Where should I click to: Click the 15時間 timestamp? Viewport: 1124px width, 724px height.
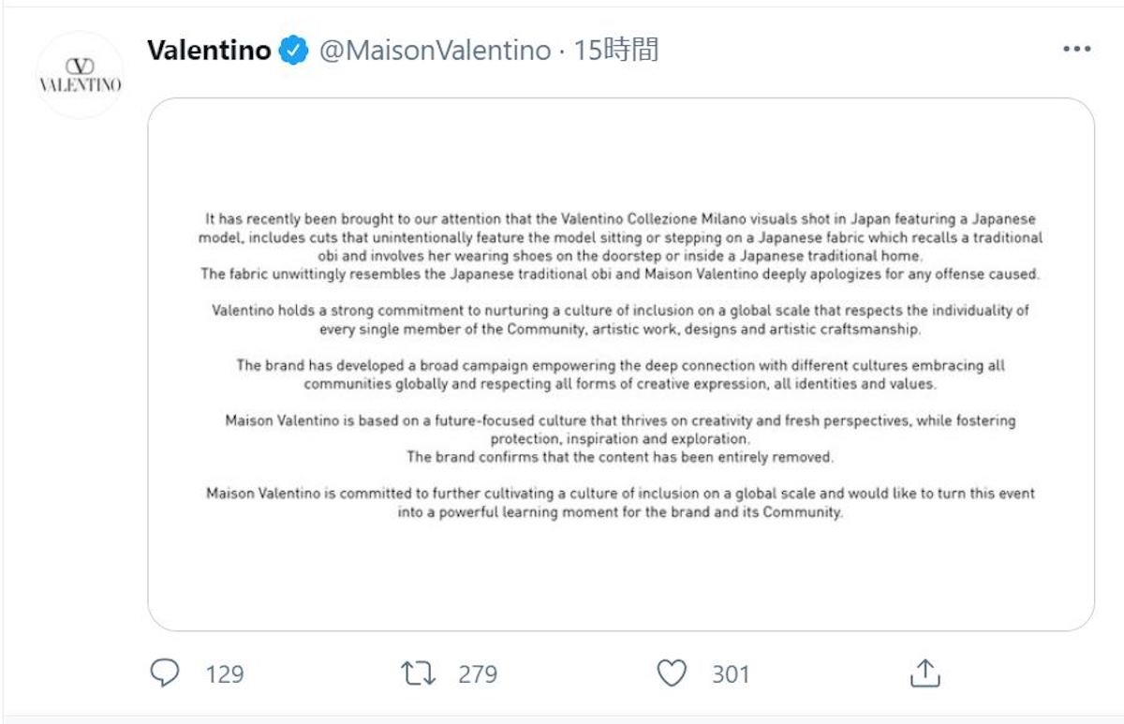[616, 51]
